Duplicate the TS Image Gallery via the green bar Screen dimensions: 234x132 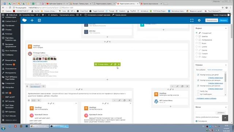115,65
